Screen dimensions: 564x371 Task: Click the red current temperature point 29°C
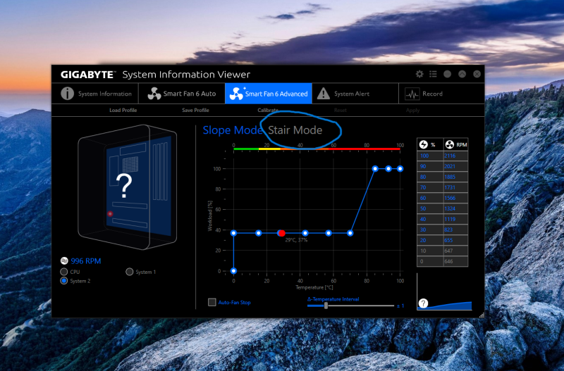(x=282, y=233)
